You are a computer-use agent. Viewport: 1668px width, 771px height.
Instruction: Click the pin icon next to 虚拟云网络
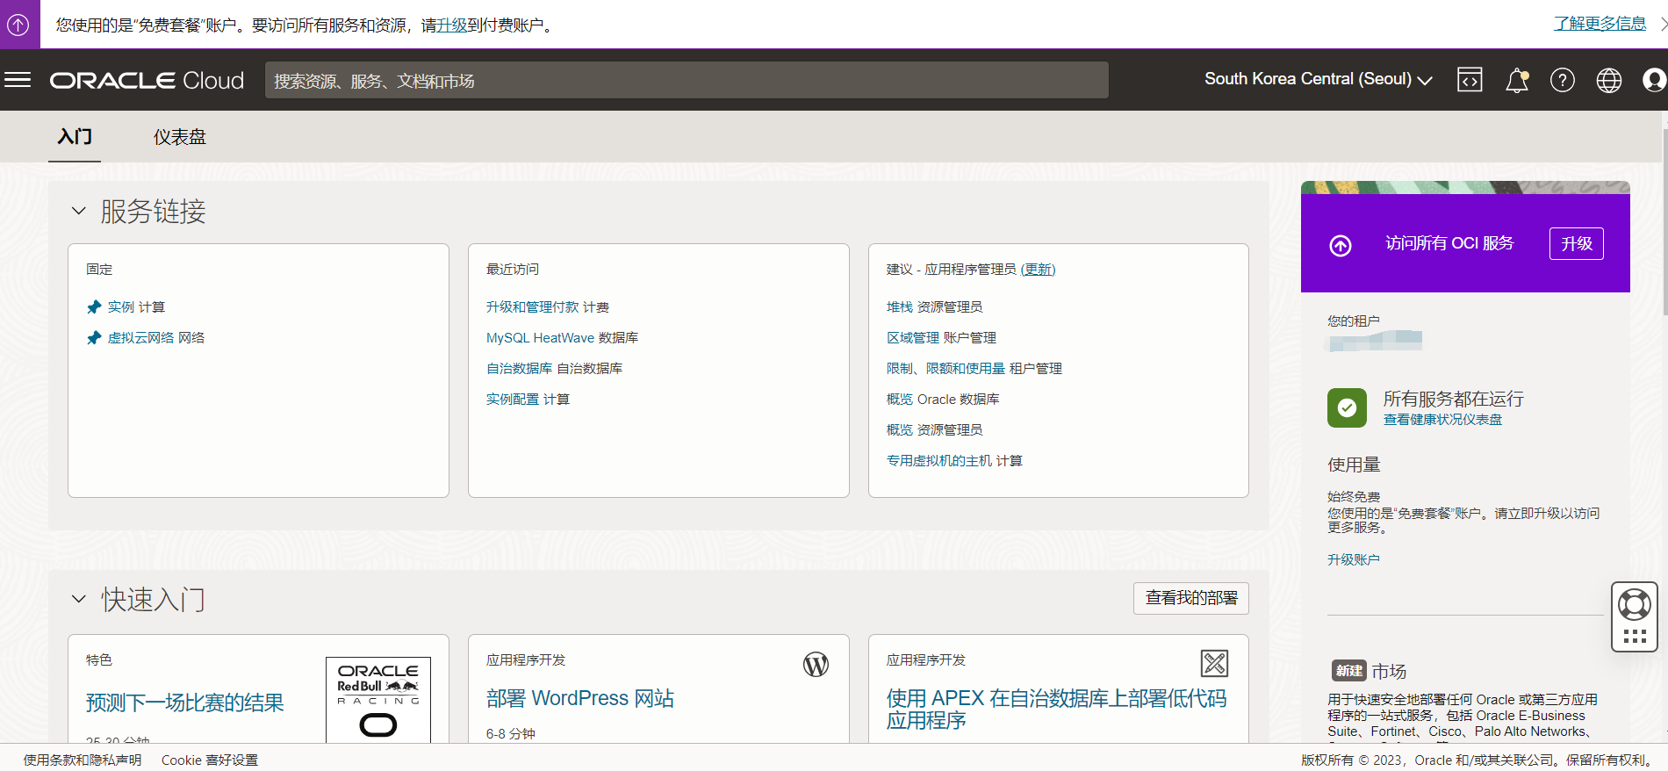coord(94,337)
